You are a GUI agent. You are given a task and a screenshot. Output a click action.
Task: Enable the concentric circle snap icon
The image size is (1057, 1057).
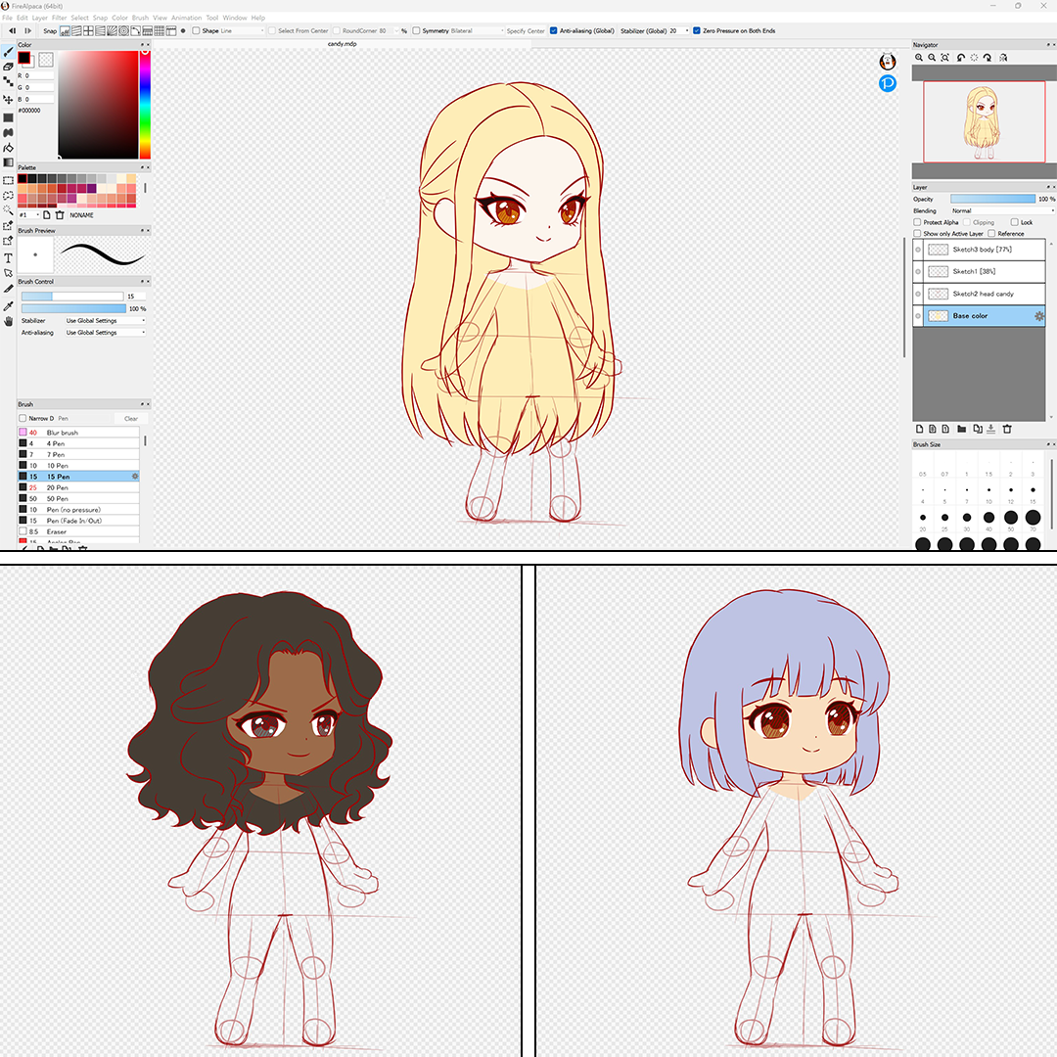tap(123, 31)
